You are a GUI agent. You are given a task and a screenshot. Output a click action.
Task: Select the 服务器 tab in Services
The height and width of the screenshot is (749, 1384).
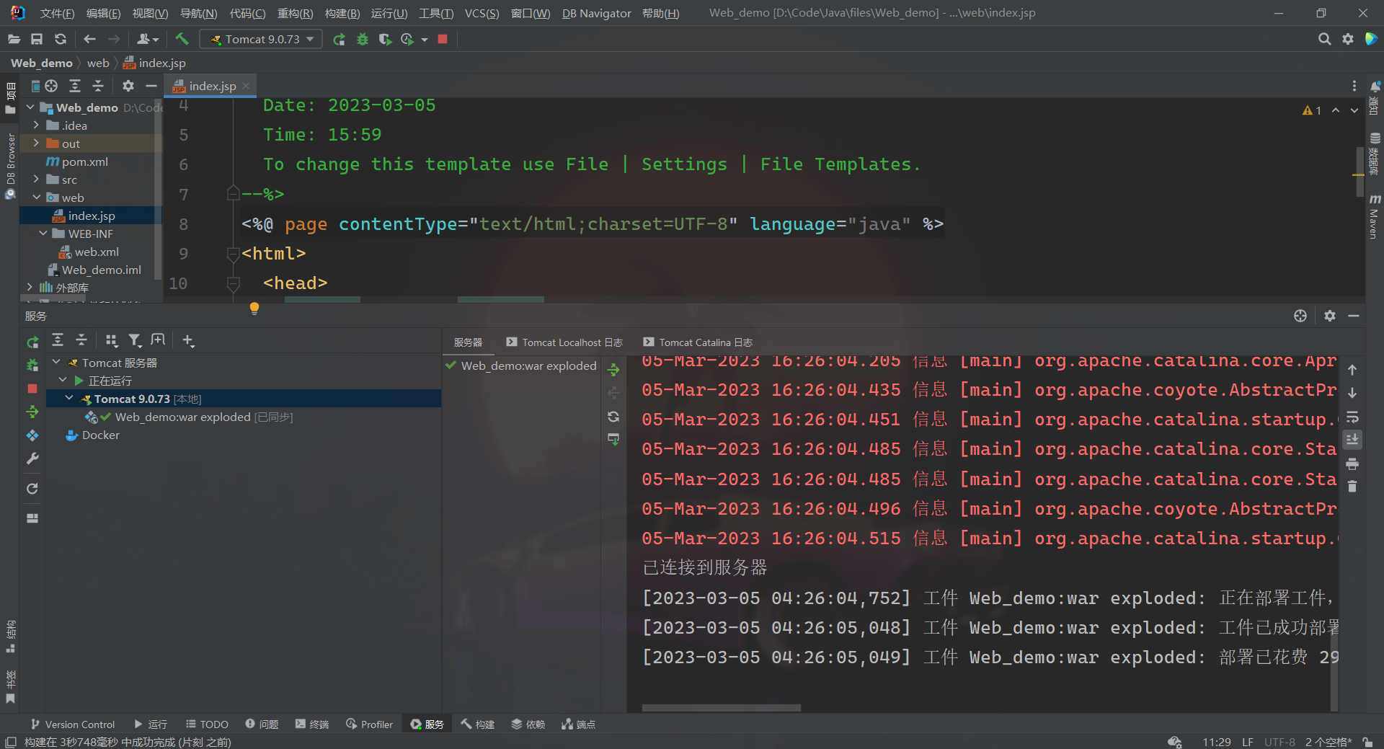[468, 342]
